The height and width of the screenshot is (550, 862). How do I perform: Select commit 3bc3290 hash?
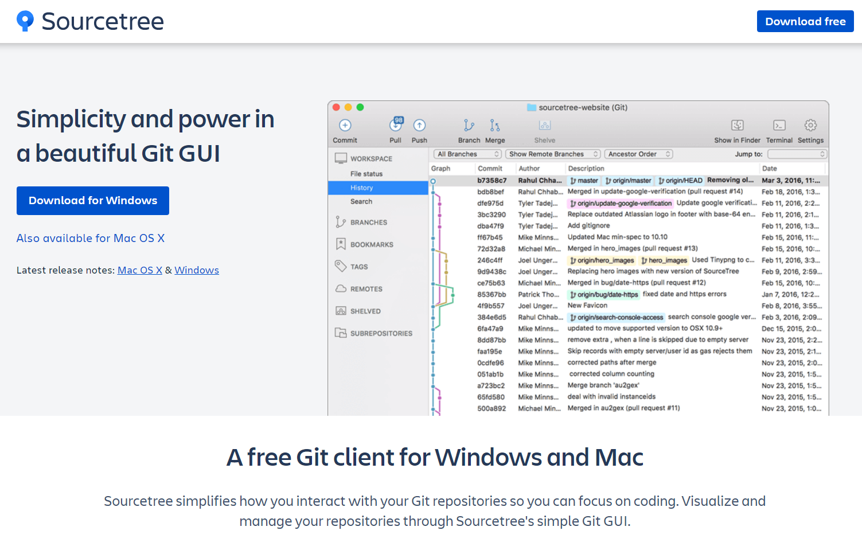(x=492, y=214)
